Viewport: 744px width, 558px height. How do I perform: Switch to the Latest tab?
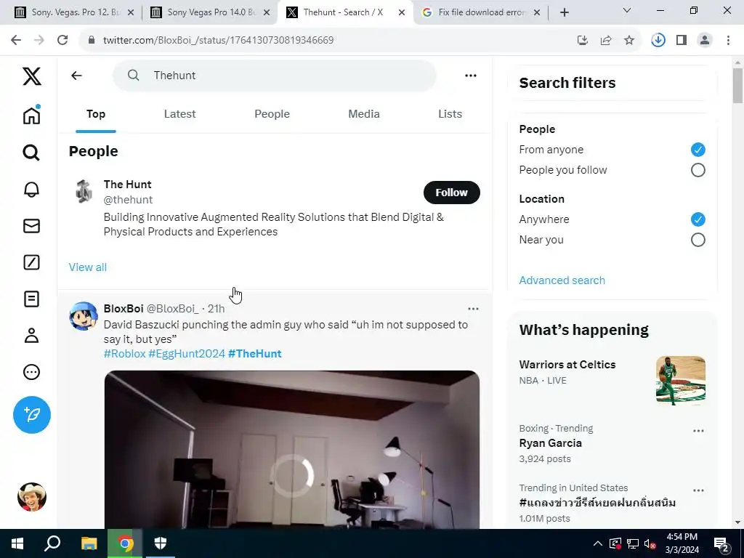click(x=180, y=114)
